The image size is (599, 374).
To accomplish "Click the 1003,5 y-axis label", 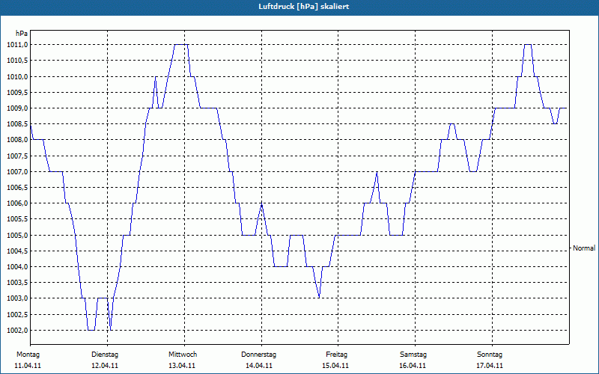I will coord(17,283).
